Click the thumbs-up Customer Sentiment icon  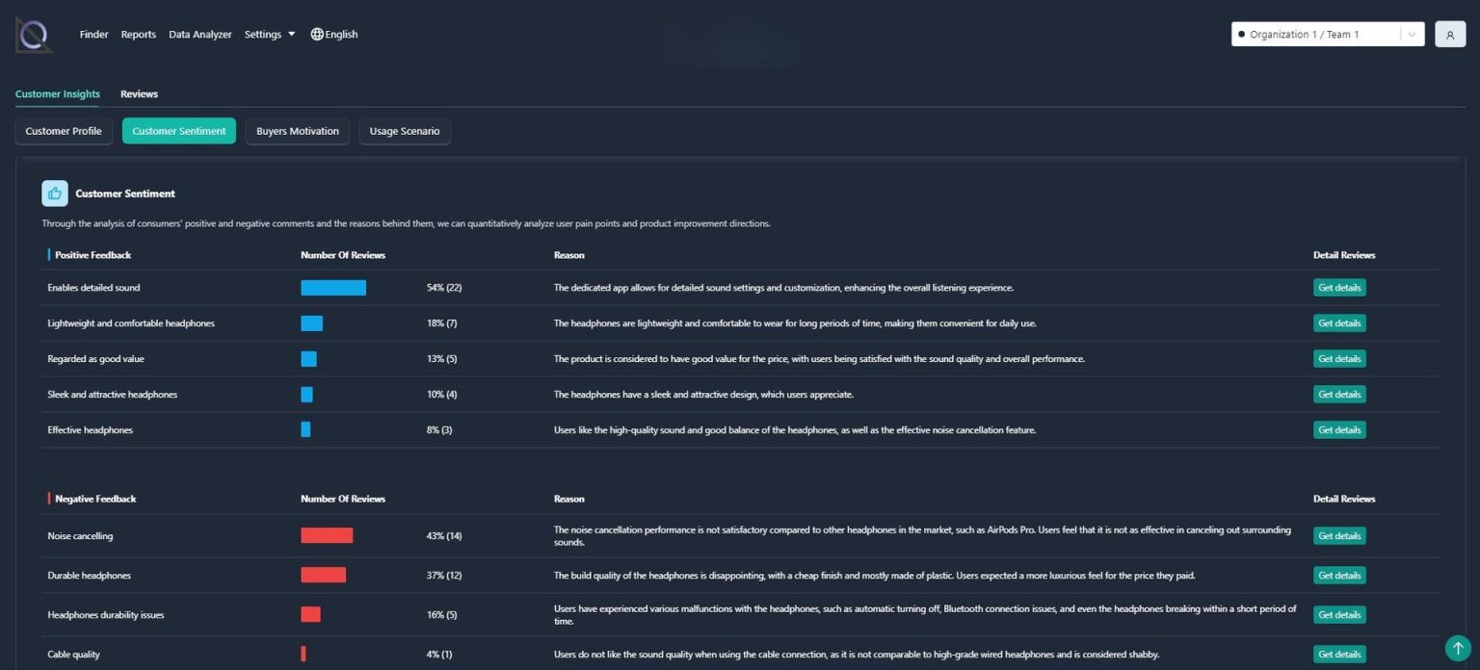[55, 193]
